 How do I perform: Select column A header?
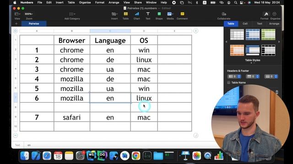[37, 31]
